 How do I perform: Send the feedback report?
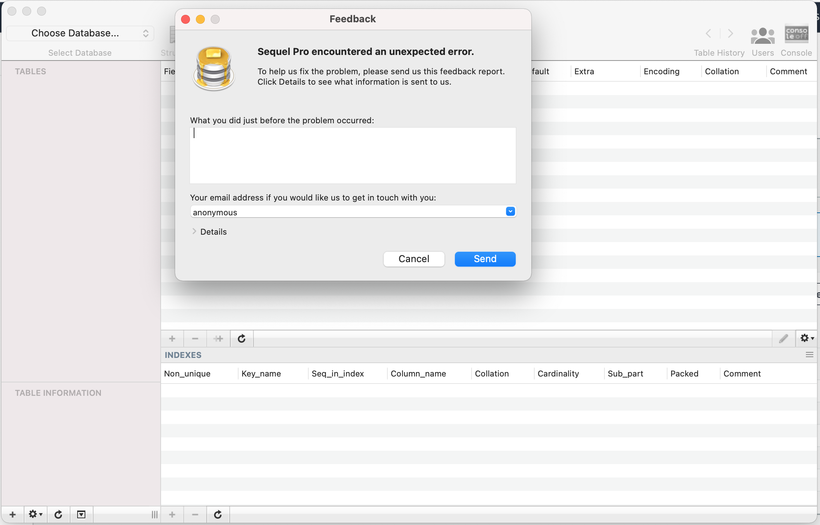485,259
